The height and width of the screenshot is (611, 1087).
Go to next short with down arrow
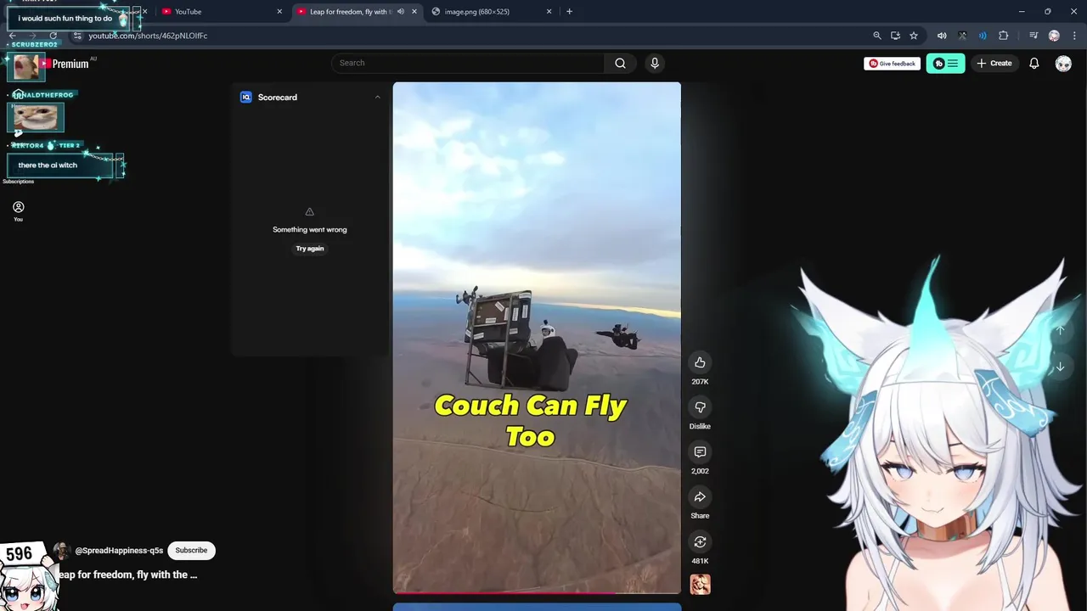[1060, 367]
